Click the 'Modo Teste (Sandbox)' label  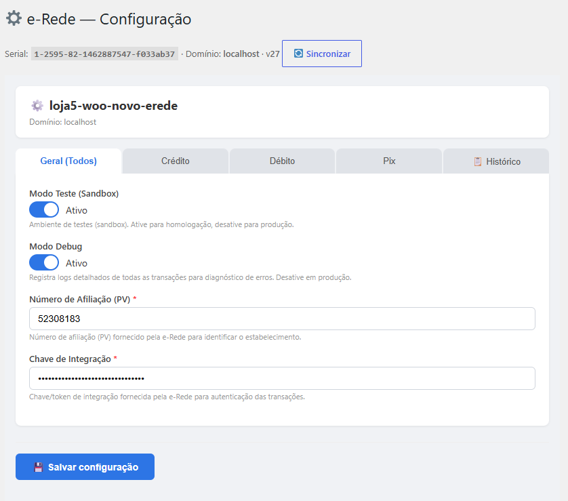click(x=74, y=193)
